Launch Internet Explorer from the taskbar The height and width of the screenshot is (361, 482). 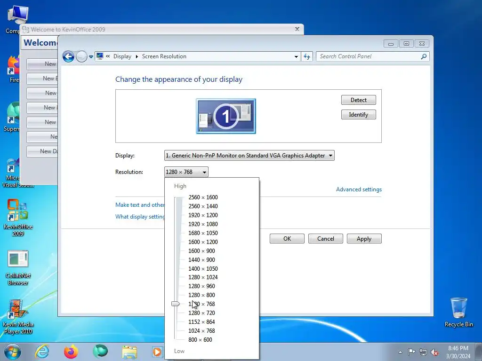coord(42,352)
